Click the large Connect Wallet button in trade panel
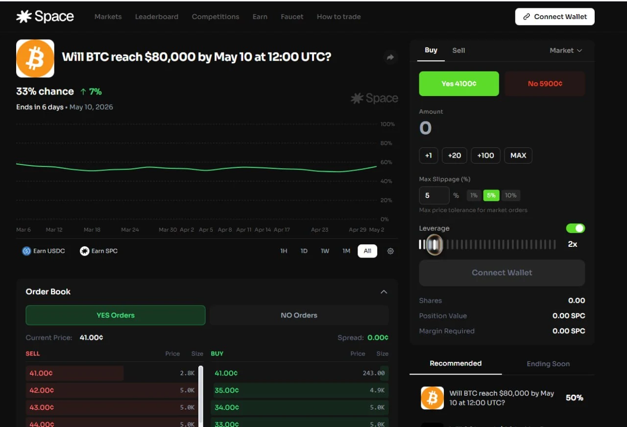Viewport: 627px width, 427px height. (x=502, y=273)
